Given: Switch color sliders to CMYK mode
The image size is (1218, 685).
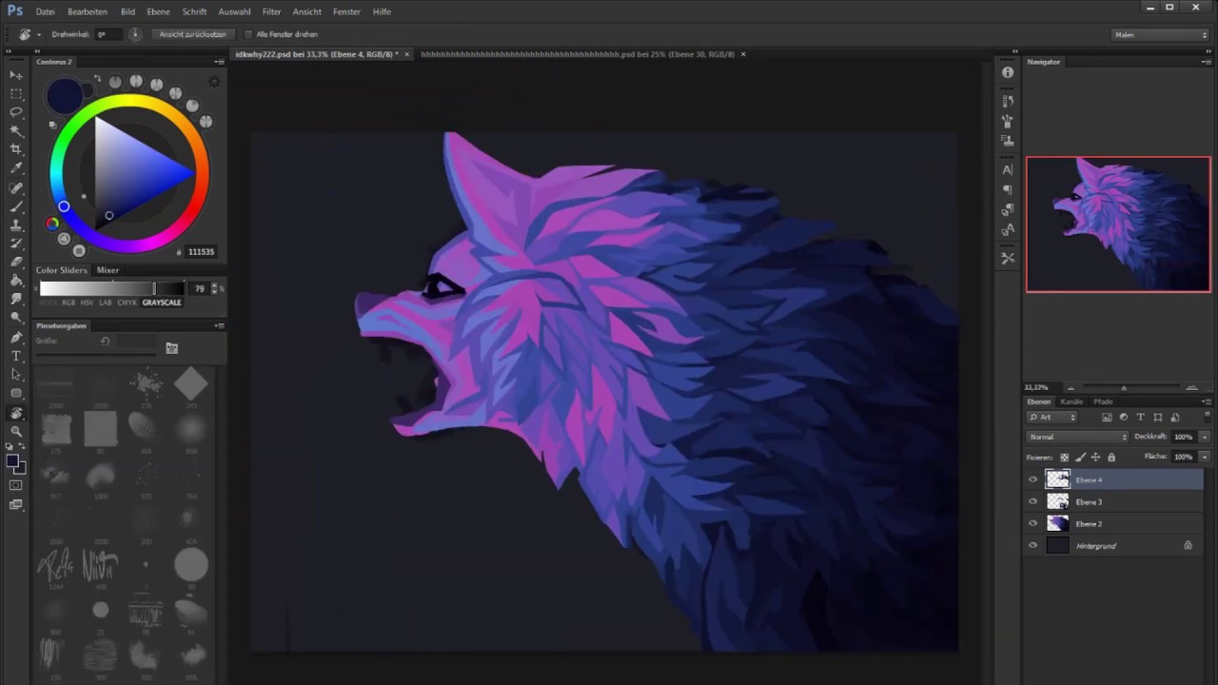Looking at the screenshot, I should coord(127,303).
